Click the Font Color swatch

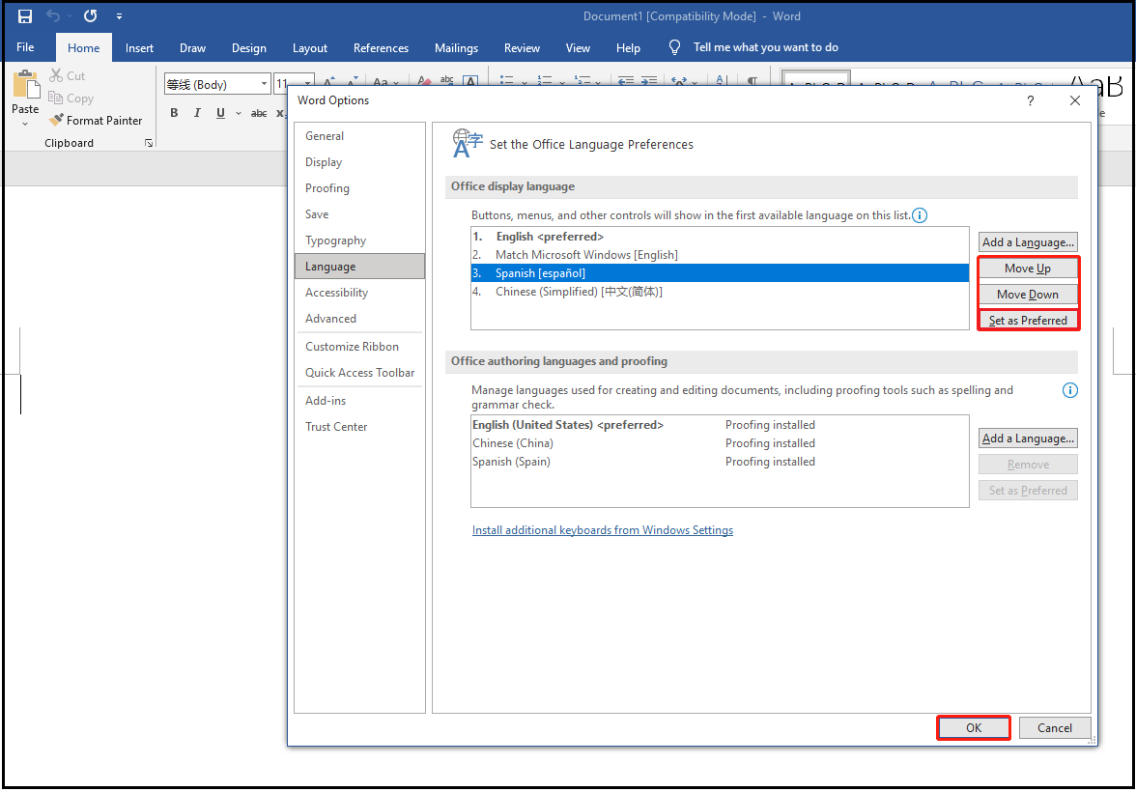click(x=470, y=83)
